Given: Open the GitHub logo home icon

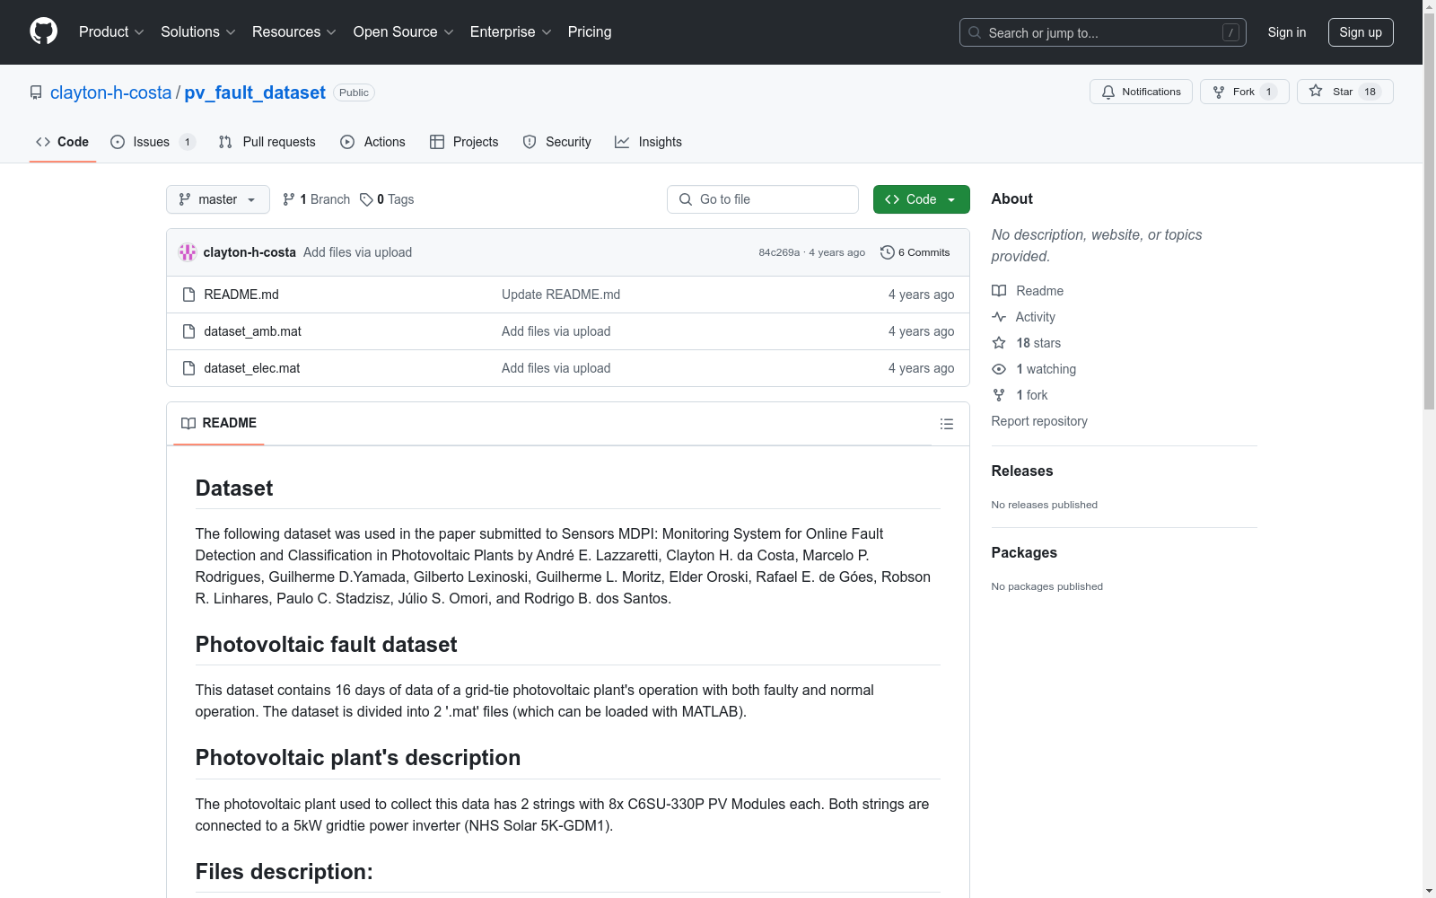Looking at the screenshot, I should point(43,31).
